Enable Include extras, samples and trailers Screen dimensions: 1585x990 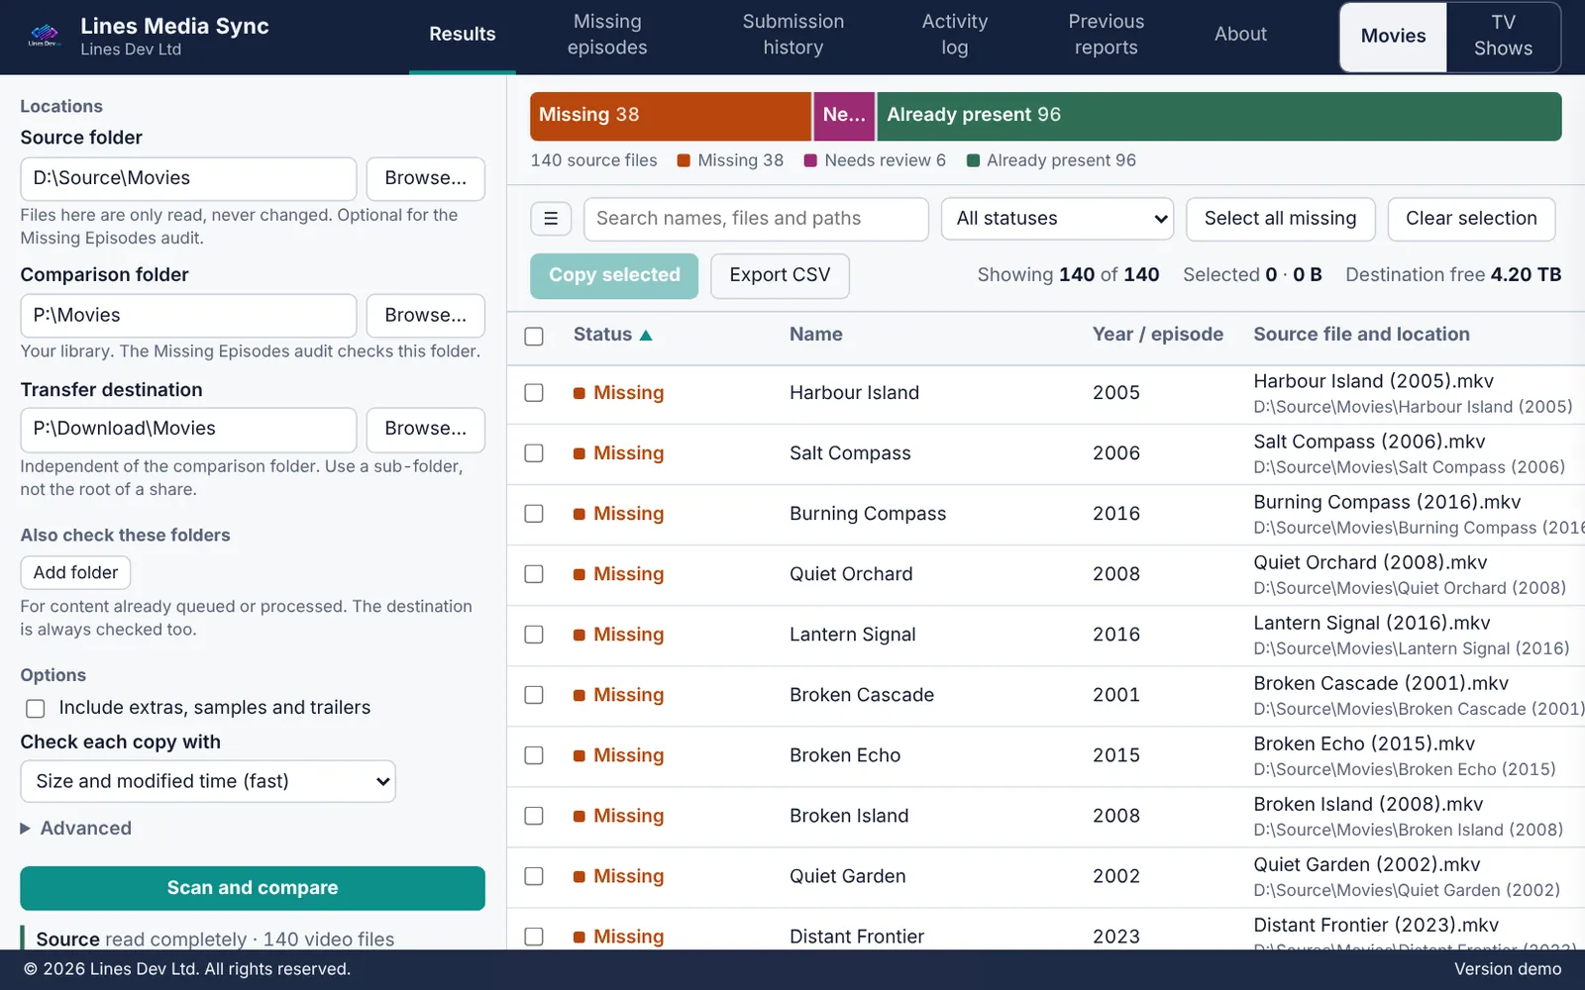click(x=36, y=709)
